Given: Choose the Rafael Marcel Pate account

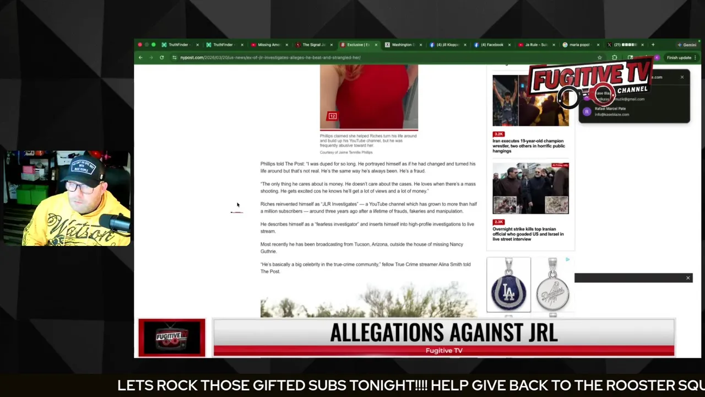Looking at the screenshot, I should [x=633, y=111].
